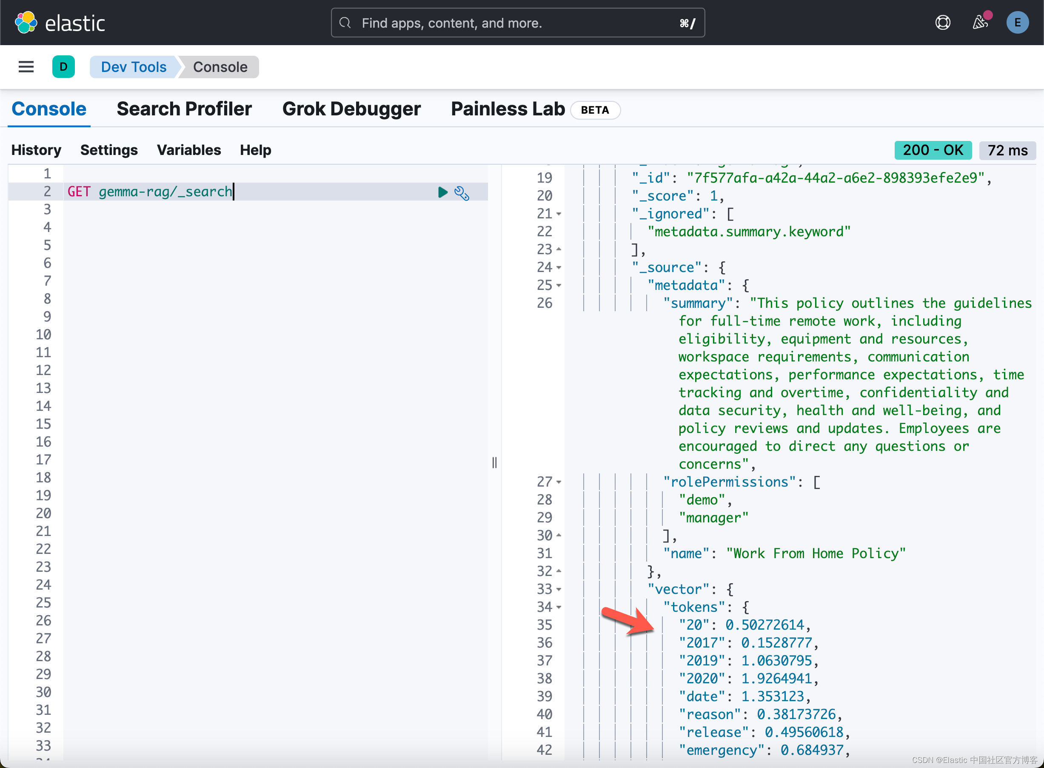Switch to the Grok Debugger tab

(351, 109)
